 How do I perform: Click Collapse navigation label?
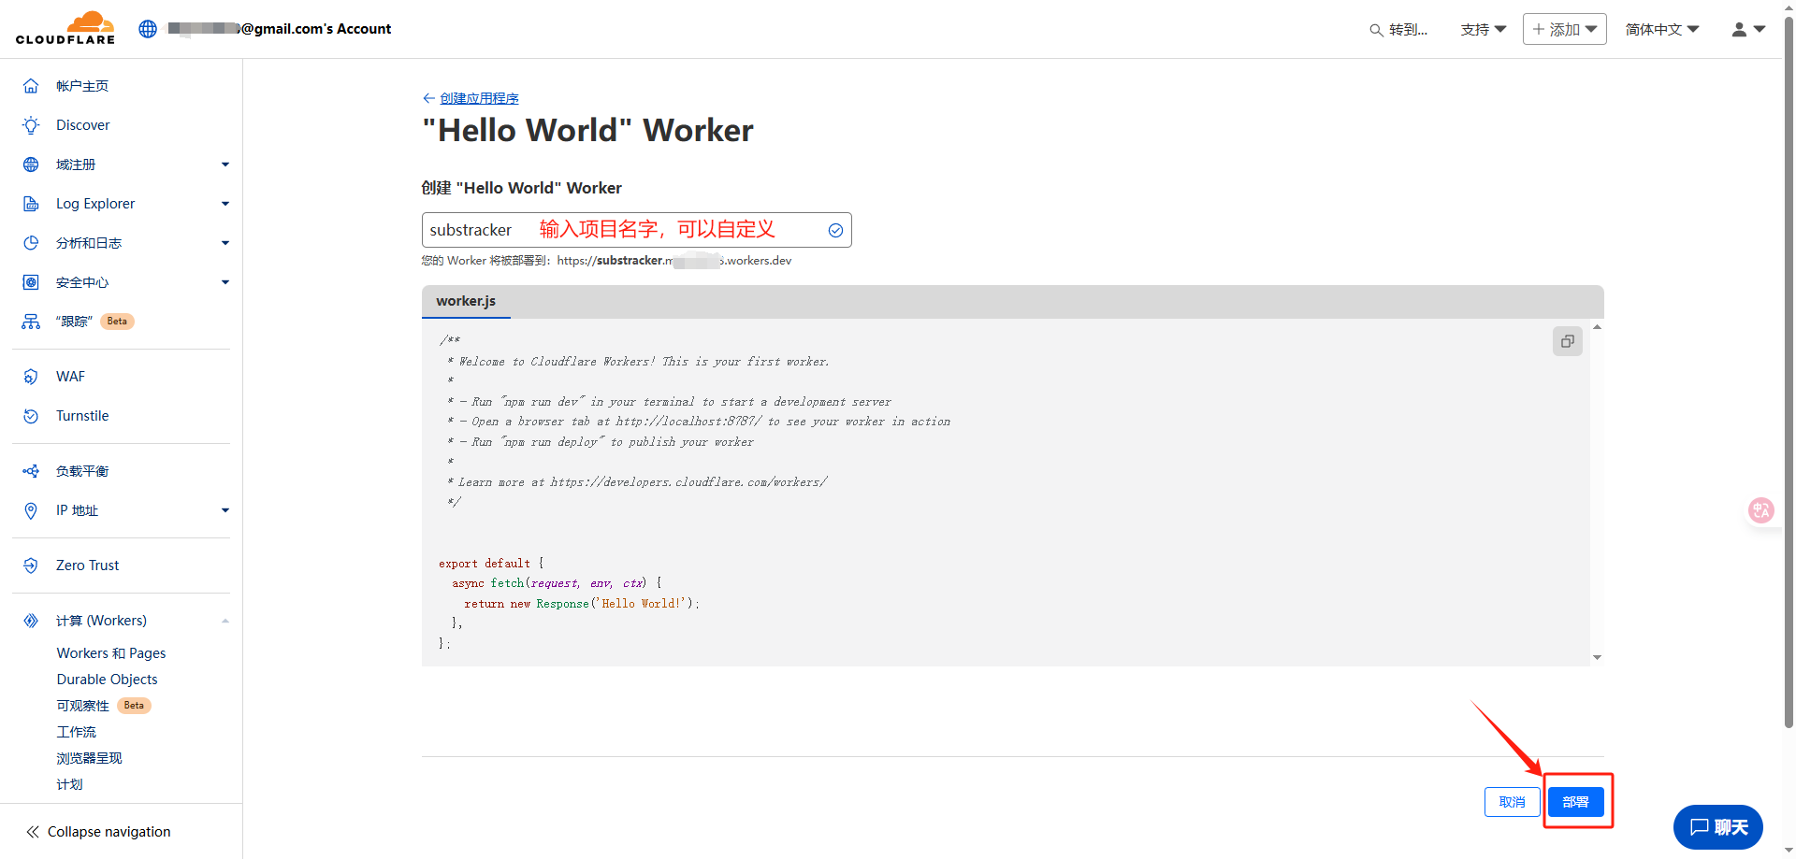(109, 832)
